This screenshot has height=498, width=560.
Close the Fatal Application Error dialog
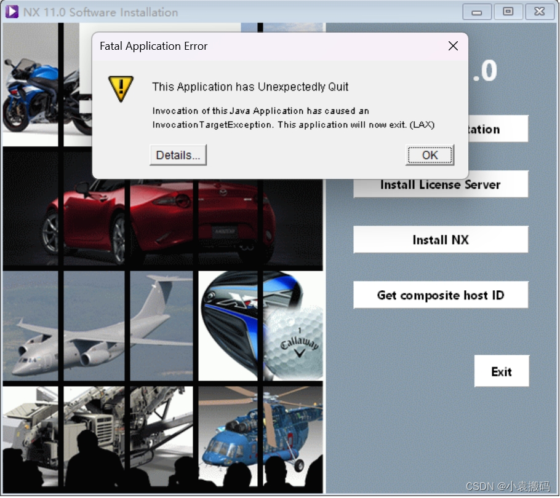click(x=453, y=46)
